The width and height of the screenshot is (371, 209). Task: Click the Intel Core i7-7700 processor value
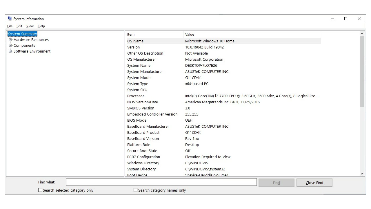click(252, 96)
